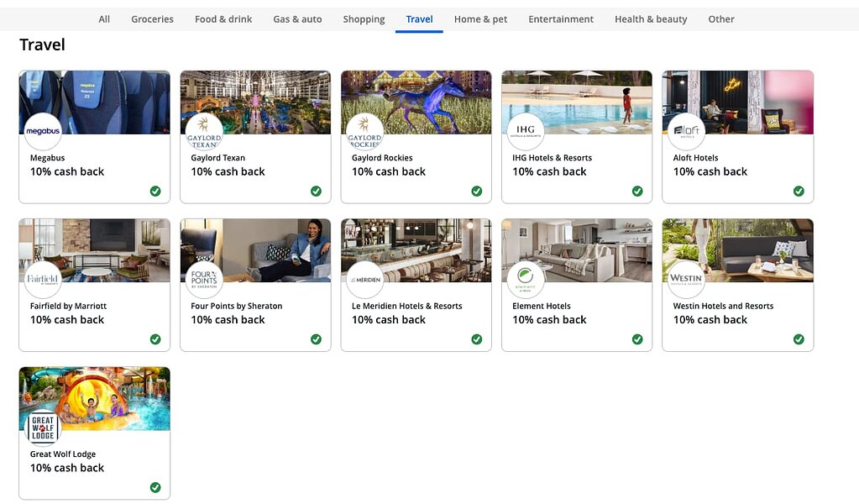Toggle the Gaylord Rockies offer checkmark

477,192
